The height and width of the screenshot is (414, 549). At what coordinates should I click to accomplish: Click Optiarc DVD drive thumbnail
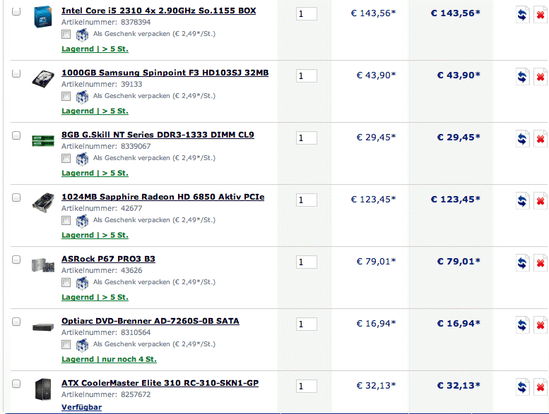[x=43, y=327]
